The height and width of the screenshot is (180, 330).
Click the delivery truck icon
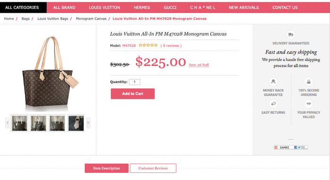(x=291, y=35)
